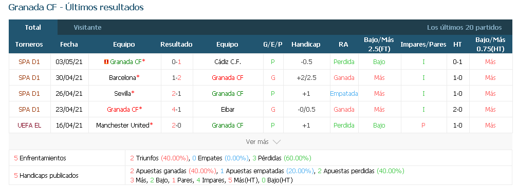This screenshot has width=517, height=187.
Task: Click red card icon beside Granada CF
Action: 106,62
